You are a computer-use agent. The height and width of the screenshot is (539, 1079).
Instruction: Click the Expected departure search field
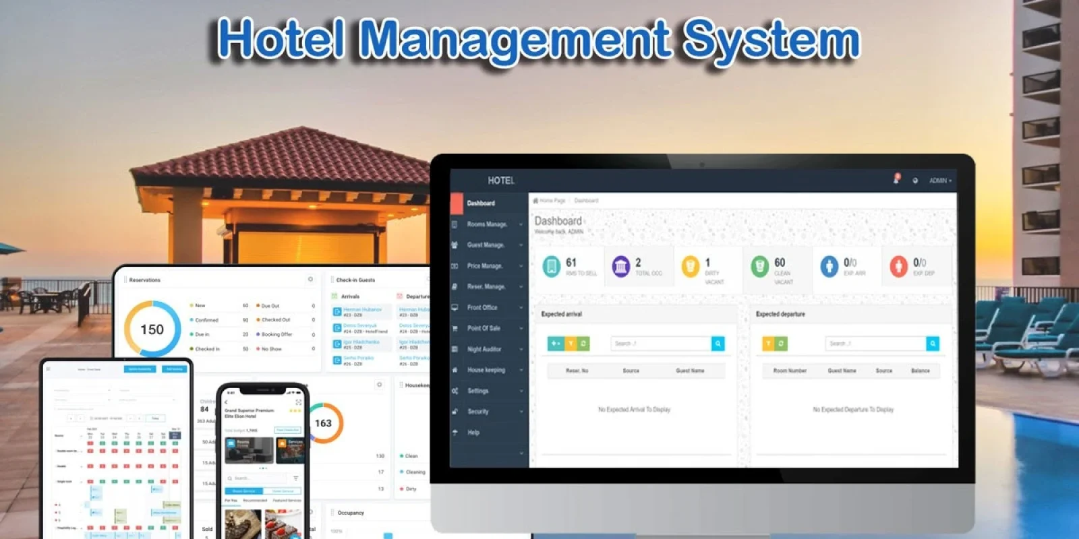pos(875,344)
